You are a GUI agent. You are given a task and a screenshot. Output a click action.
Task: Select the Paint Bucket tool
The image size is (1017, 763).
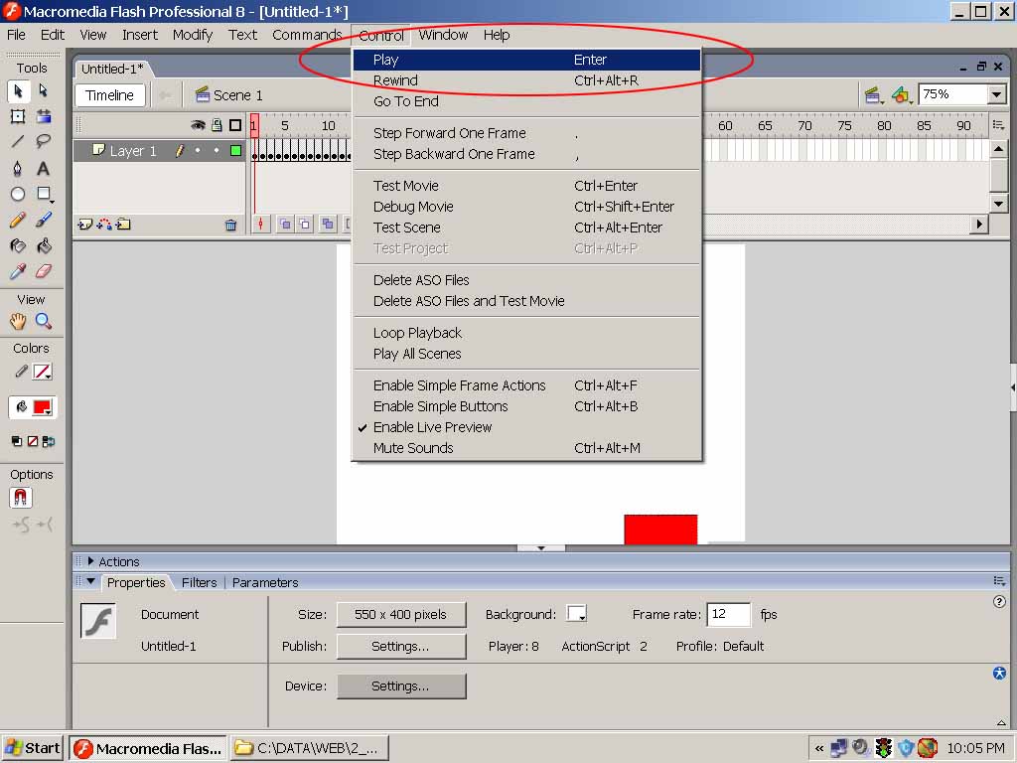click(44, 245)
